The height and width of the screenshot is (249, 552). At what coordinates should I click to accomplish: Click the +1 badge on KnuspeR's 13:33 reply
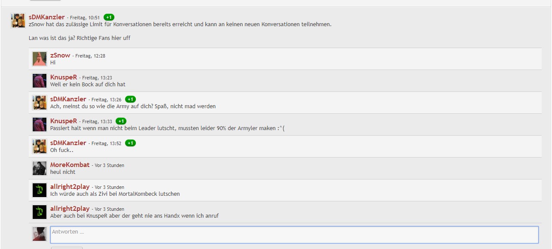coord(121,121)
